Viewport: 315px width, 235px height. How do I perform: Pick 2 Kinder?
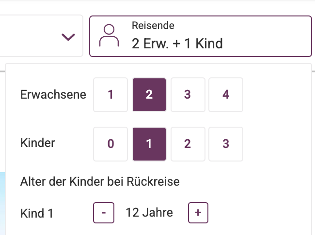pyautogui.click(x=188, y=144)
